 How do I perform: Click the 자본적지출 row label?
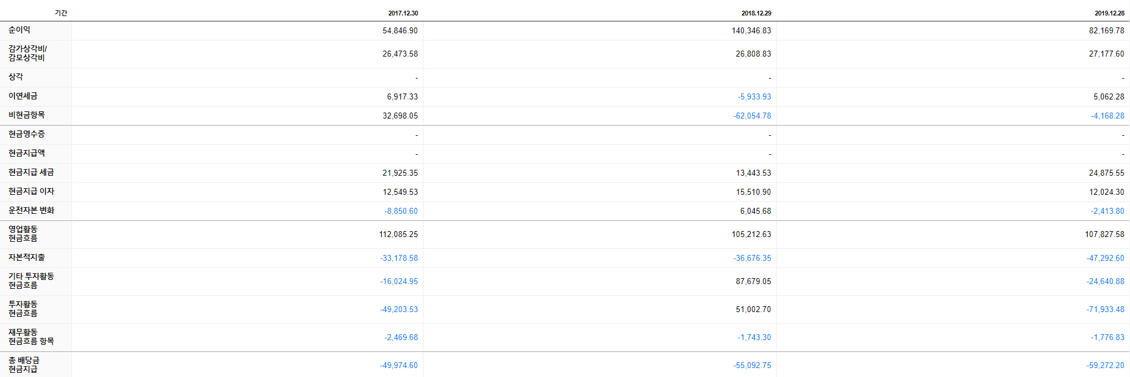point(26,257)
